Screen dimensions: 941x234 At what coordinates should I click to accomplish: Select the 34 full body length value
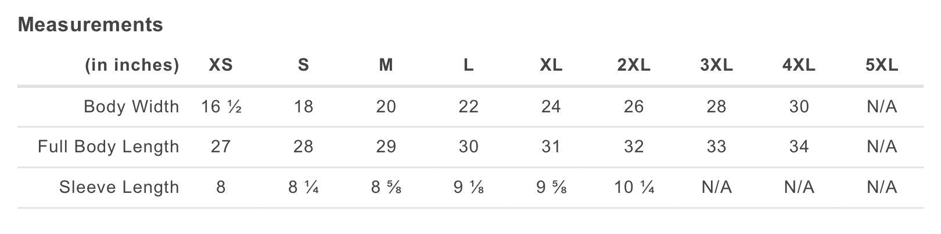[799, 147]
